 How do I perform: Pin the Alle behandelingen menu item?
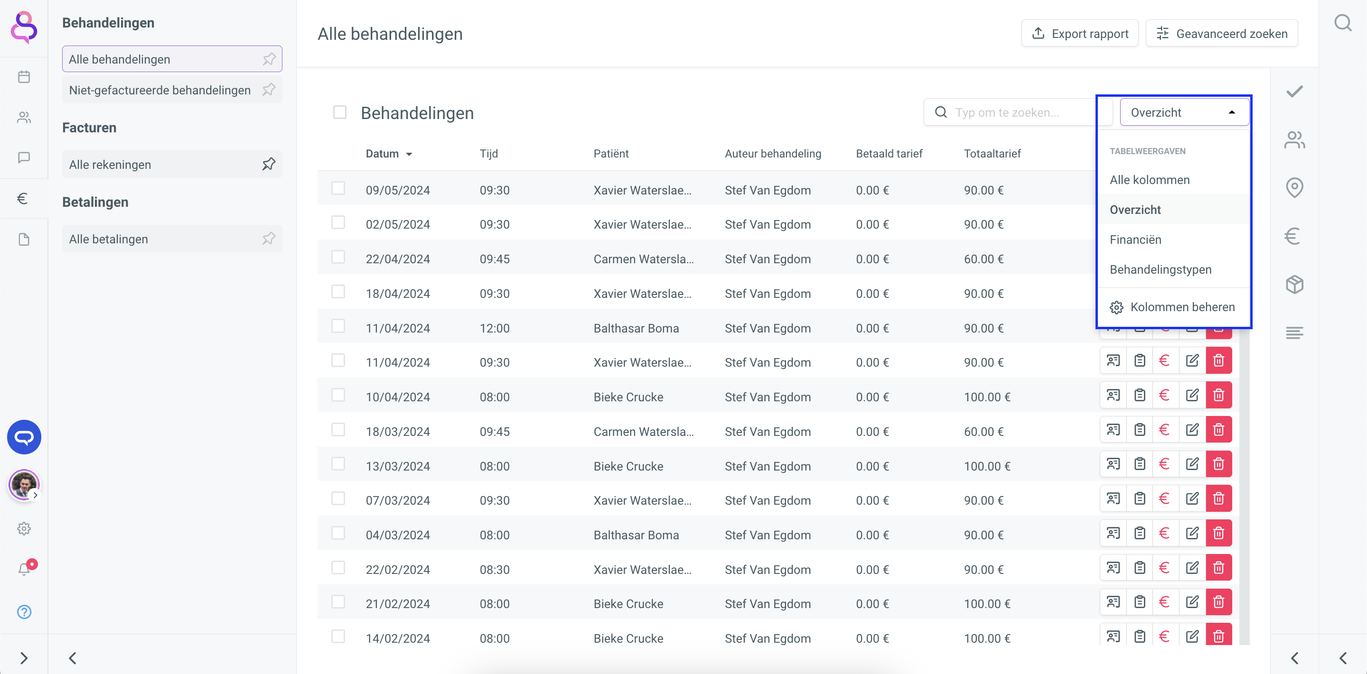(x=269, y=59)
